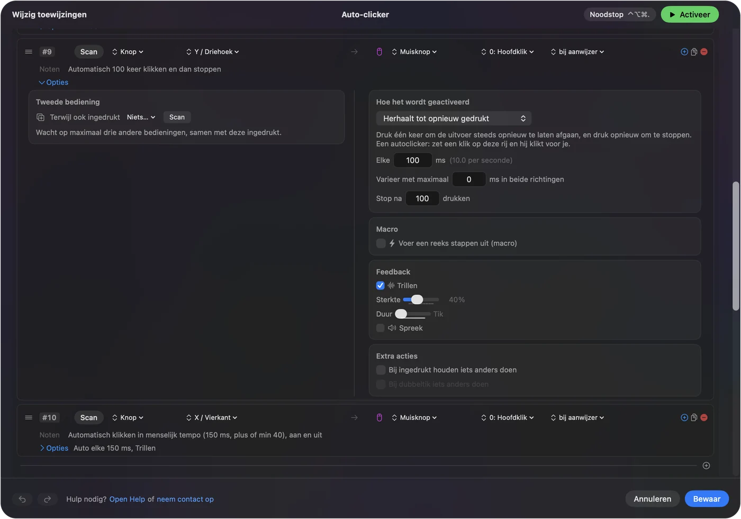Open the Herhaalt tot opnieuw gedrukt dropdown
This screenshot has height=519, width=741.
[454, 119]
